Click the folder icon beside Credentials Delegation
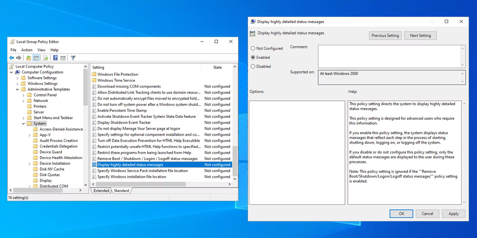The height and width of the screenshot is (238, 477). [35, 146]
